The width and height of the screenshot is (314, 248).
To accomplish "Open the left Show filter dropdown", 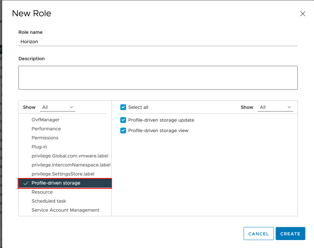I will click(x=58, y=107).
